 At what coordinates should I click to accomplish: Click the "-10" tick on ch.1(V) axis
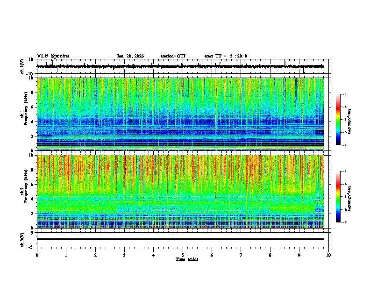tap(30, 74)
